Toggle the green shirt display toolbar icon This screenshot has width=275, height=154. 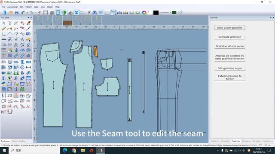(x=64, y=12)
